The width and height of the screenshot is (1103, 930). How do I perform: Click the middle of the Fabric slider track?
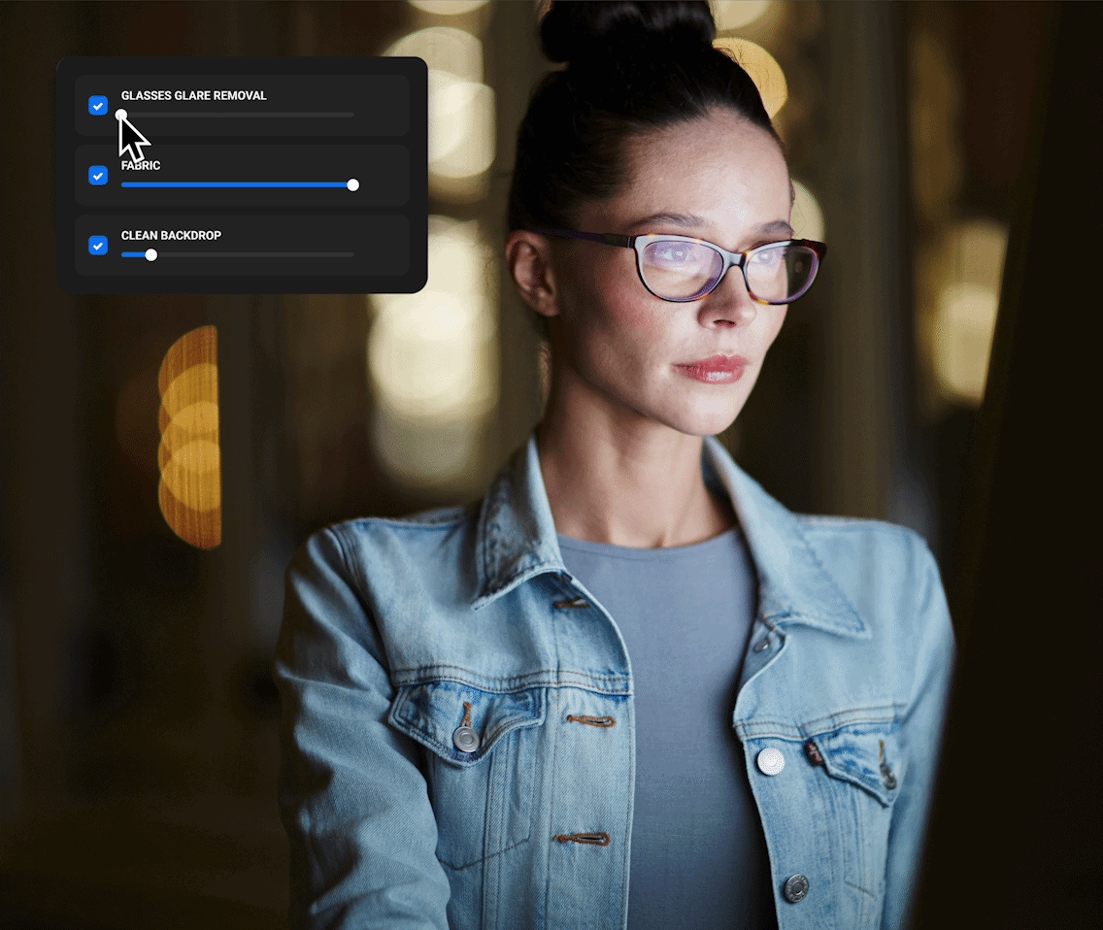pyautogui.click(x=237, y=184)
